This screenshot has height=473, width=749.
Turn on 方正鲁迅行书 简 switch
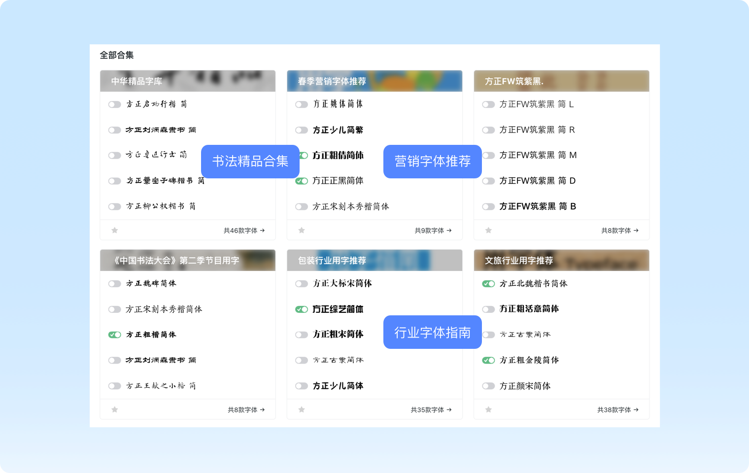pyautogui.click(x=115, y=155)
